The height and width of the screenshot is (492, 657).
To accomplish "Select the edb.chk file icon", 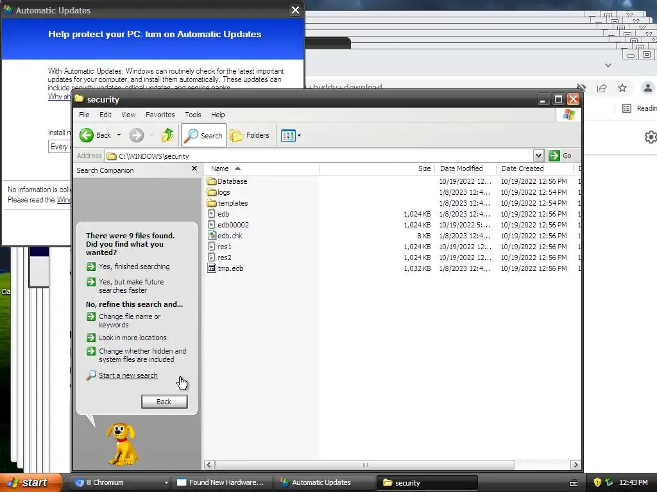I will click(212, 236).
